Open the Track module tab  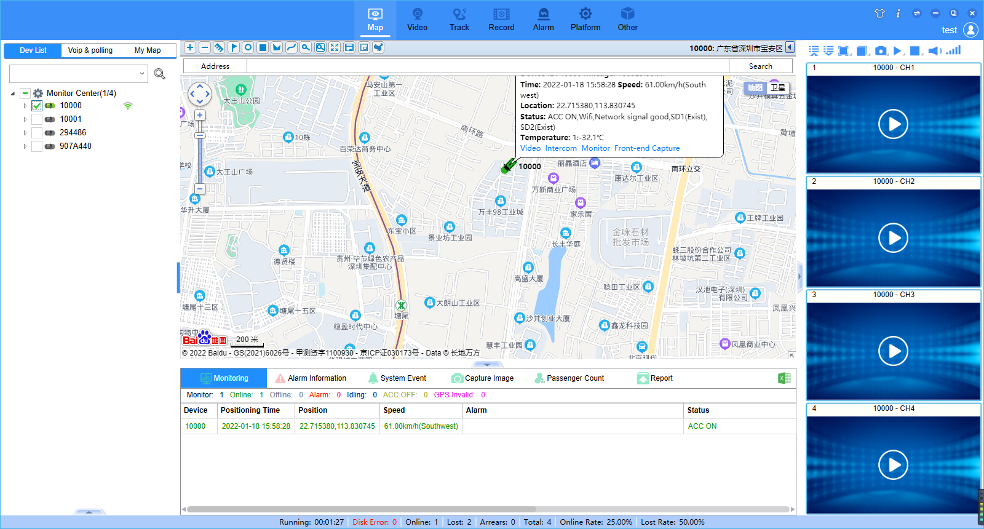[x=459, y=19]
